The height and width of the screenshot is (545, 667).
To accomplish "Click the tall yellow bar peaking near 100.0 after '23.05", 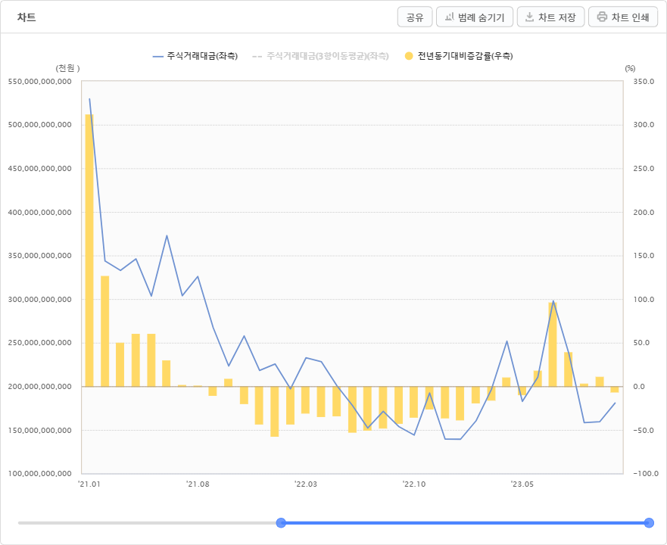I will (x=553, y=344).
